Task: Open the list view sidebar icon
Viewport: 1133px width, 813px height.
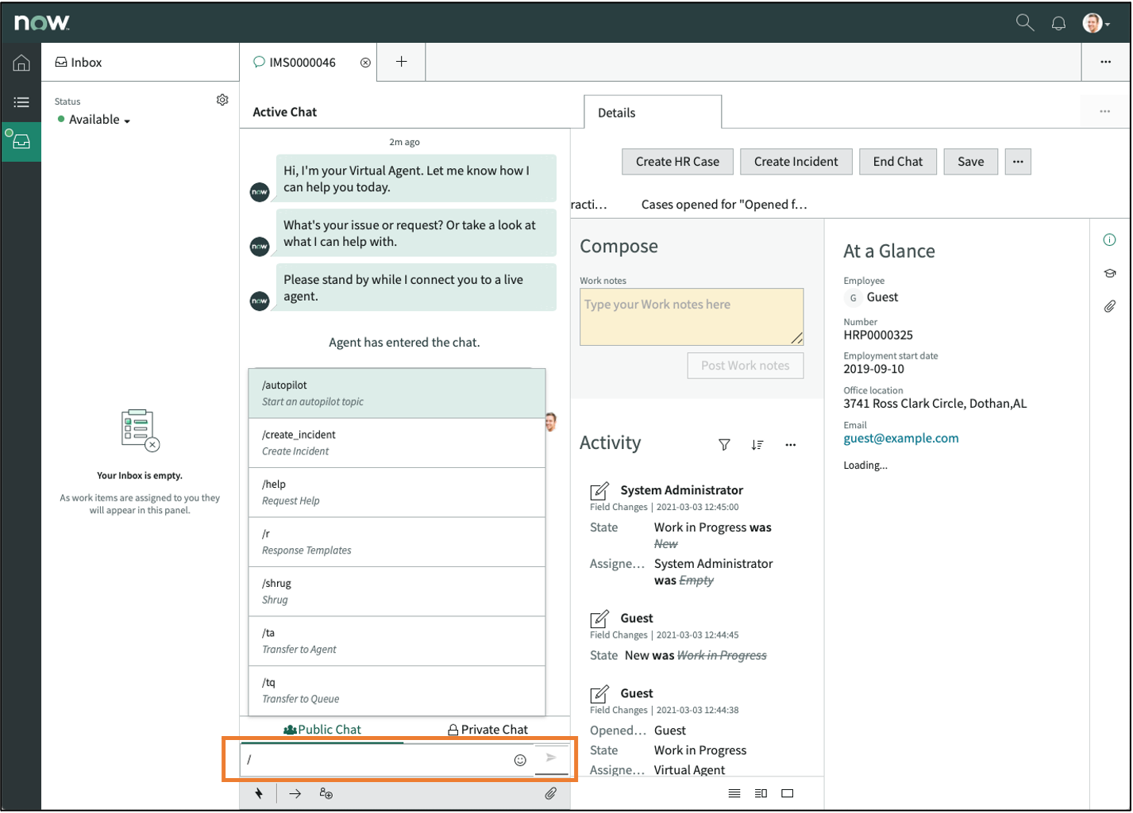Action: click(21, 102)
